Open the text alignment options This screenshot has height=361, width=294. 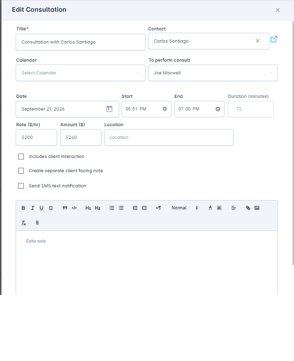coord(233,208)
